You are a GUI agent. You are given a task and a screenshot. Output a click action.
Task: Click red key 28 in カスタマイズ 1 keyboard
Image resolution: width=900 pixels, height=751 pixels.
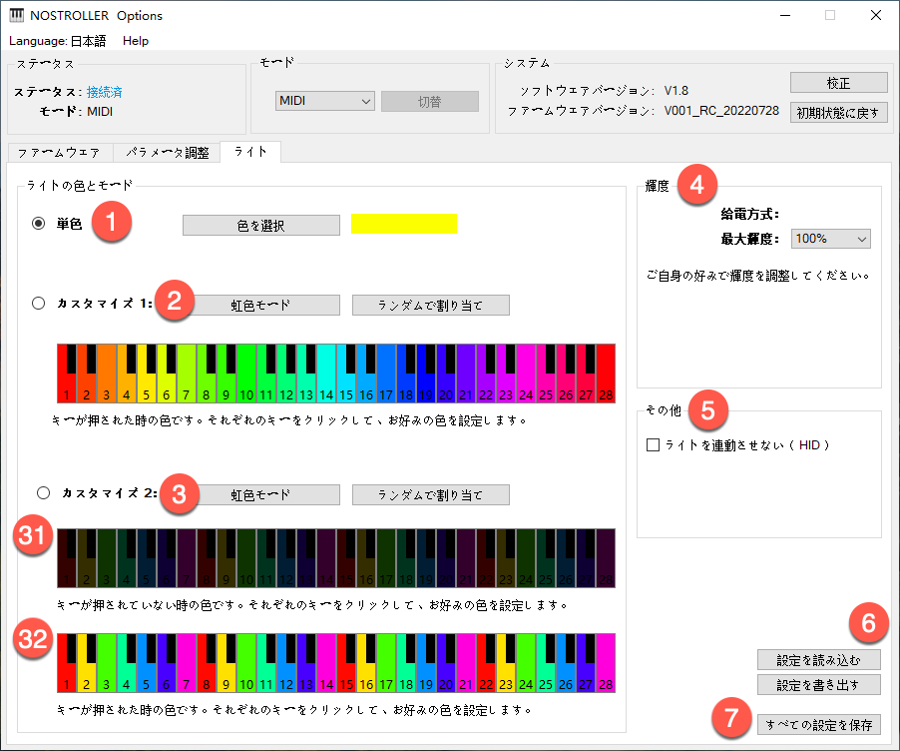pyautogui.click(x=606, y=374)
